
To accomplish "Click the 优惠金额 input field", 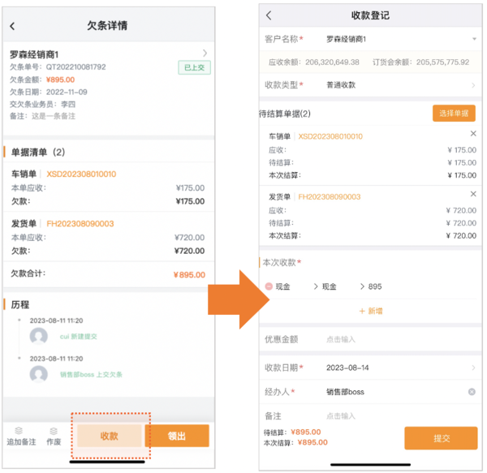I will pos(341,339).
